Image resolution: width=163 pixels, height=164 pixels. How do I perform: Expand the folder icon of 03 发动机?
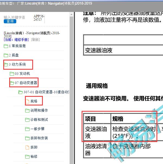point(12,74)
